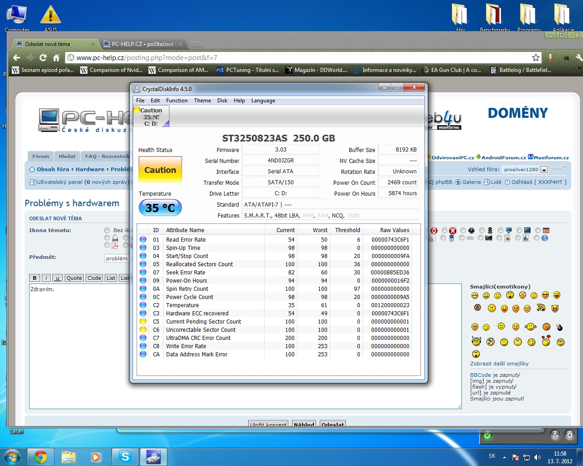Open the Disk menu
This screenshot has width=583, height=466.
tap(222, 101)
